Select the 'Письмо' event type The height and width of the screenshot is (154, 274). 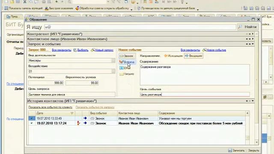click(127, 74)
